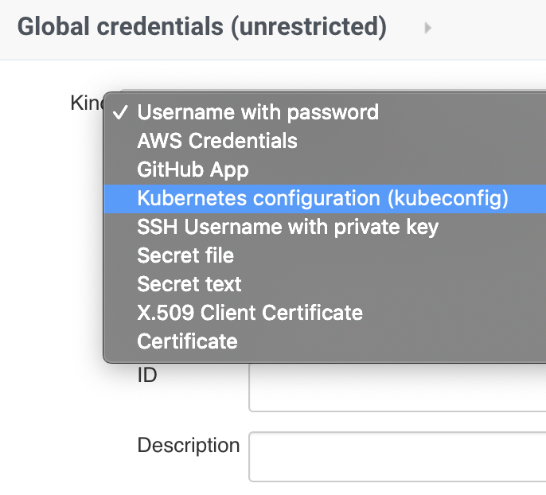The height and width of the screenshot is (495, 546).
Task: Choose SSH Username with private key
Action: click(x=287, y=227)
